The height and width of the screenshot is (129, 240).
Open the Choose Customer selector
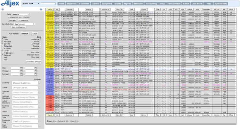tap(25, 83)
